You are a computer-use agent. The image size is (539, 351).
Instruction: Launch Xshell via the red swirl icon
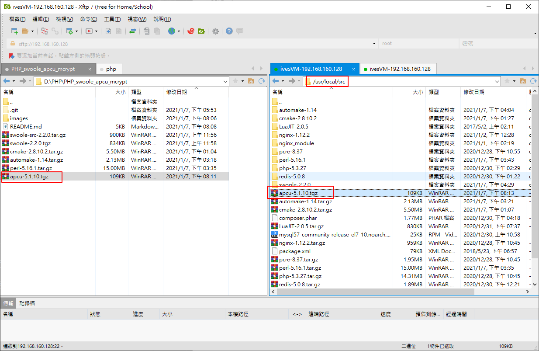tap(191, 31)
